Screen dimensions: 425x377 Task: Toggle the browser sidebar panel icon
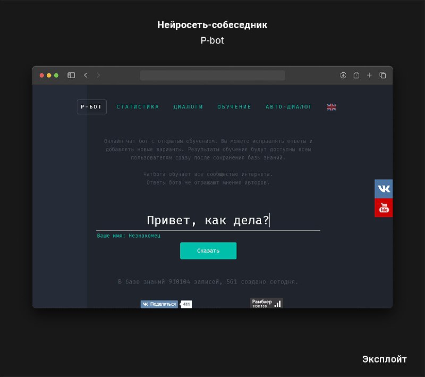(x=71, y=76)
